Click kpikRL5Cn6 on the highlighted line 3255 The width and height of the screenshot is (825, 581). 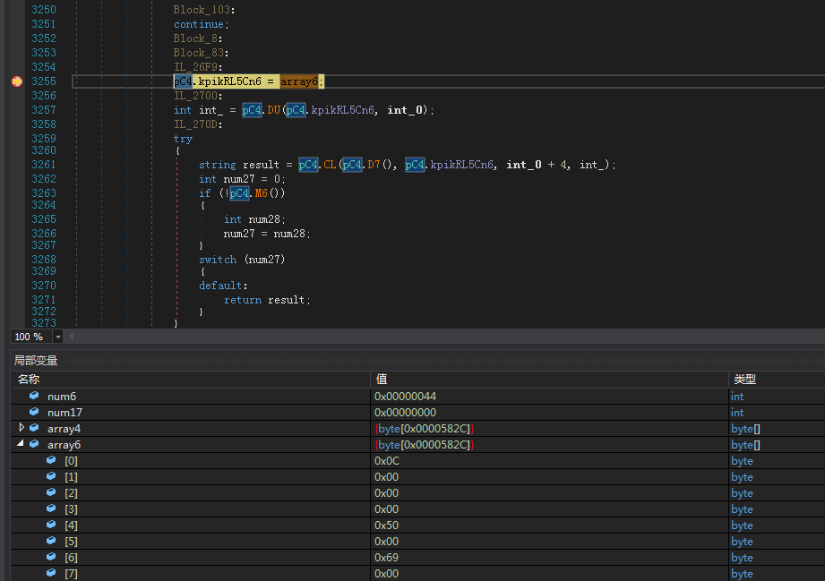pyautogui.click(x=229, y=81)
